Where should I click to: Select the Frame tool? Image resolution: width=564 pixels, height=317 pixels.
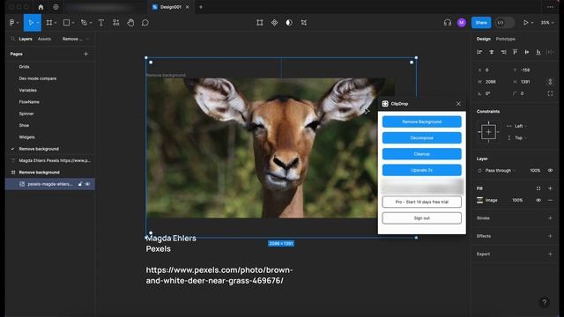coord(49,23)
